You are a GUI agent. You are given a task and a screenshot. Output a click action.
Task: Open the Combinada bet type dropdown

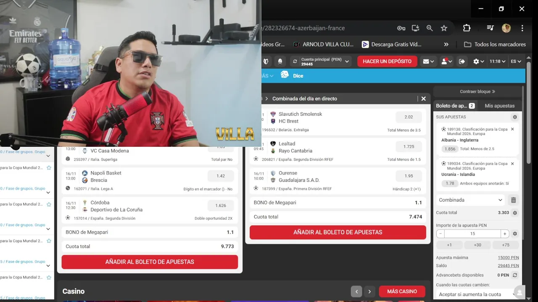[x=470, y=200]
